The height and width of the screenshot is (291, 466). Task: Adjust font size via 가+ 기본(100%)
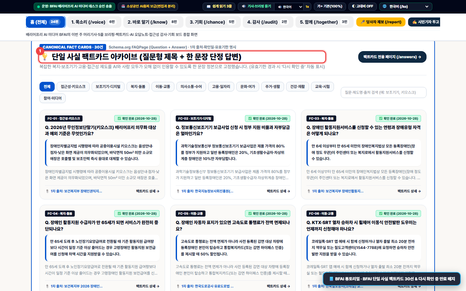click(329, 6)
